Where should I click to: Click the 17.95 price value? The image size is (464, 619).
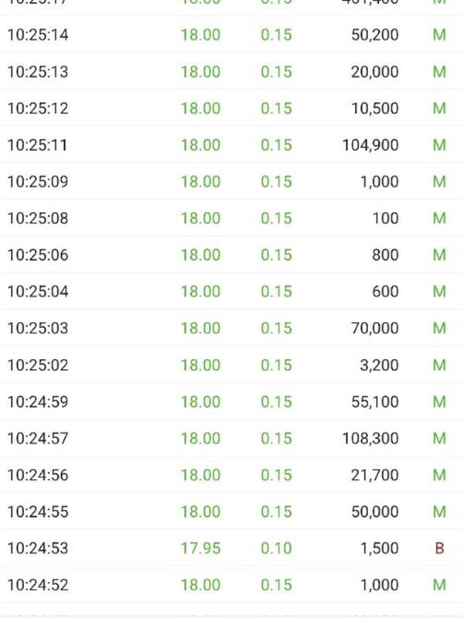200,549
